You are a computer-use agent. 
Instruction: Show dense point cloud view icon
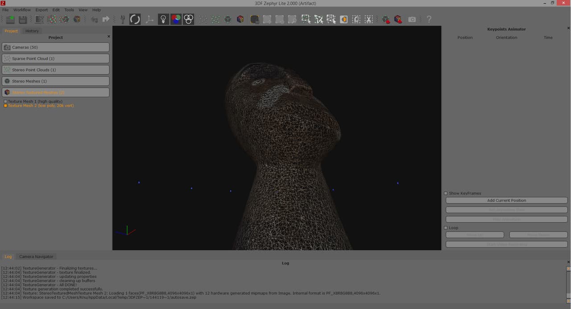point(215,20)
